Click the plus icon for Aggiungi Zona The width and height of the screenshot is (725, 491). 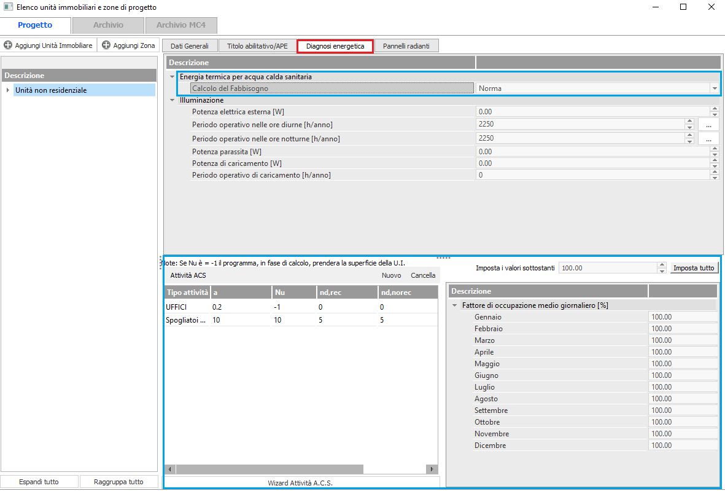pos(106,45)
